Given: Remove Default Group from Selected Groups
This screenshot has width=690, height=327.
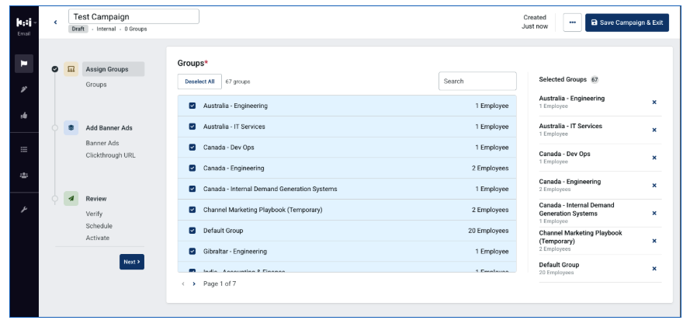Looking at the screenshot, I should click(x=654, y=269).
